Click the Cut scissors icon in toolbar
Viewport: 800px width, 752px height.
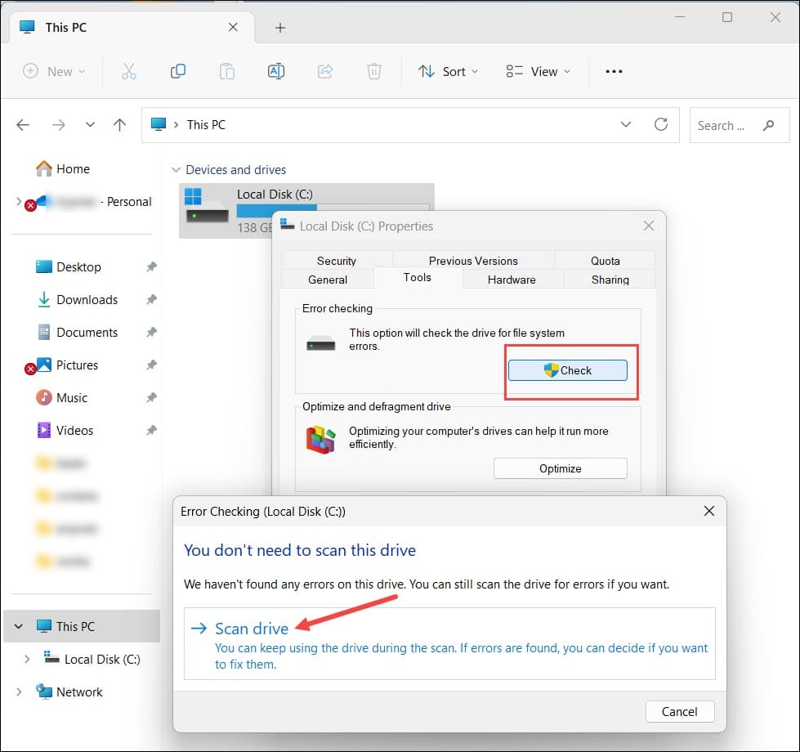[x=128, y=71]
